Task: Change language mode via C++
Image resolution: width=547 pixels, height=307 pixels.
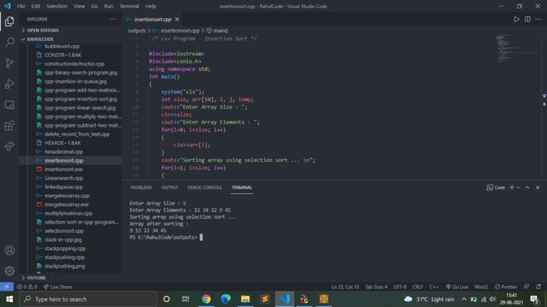Action: [434, 287]
